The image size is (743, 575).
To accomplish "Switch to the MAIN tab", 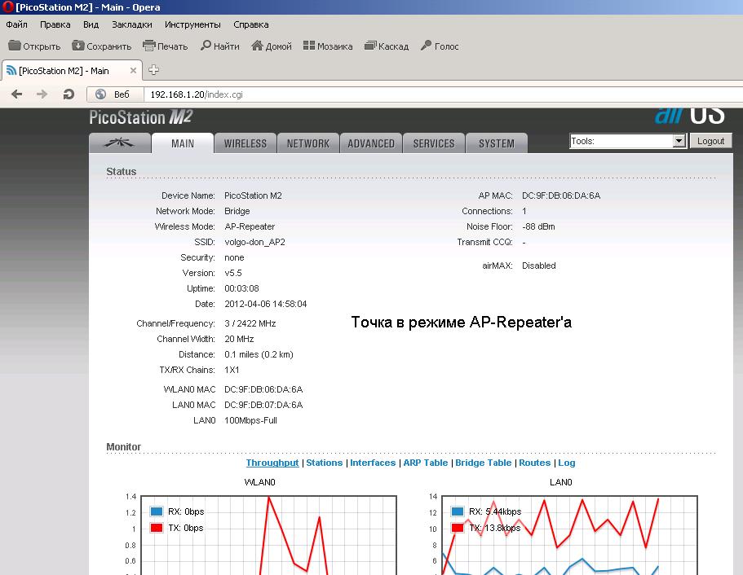I will (183, 143).
